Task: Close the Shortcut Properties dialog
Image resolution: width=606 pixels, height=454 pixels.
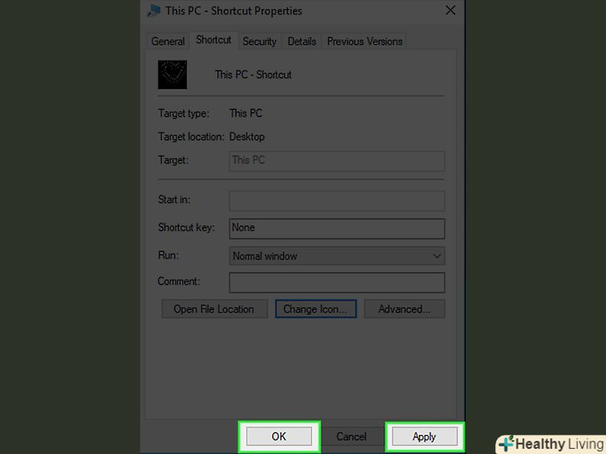Action: tap(450, 11)
